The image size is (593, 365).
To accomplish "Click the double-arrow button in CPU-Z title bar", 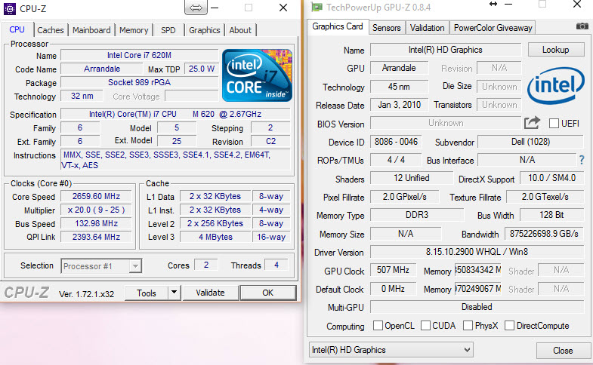I will coord(196,8).
